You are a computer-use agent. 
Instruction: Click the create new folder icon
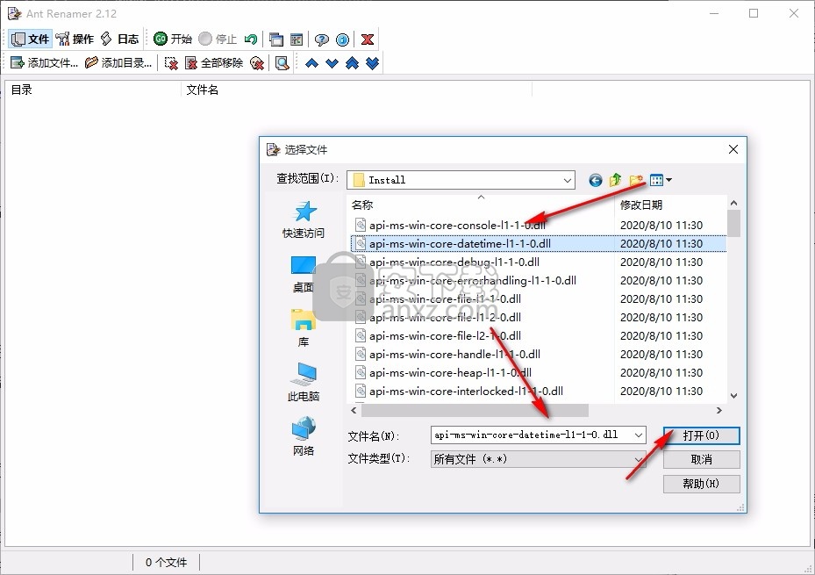636,180
